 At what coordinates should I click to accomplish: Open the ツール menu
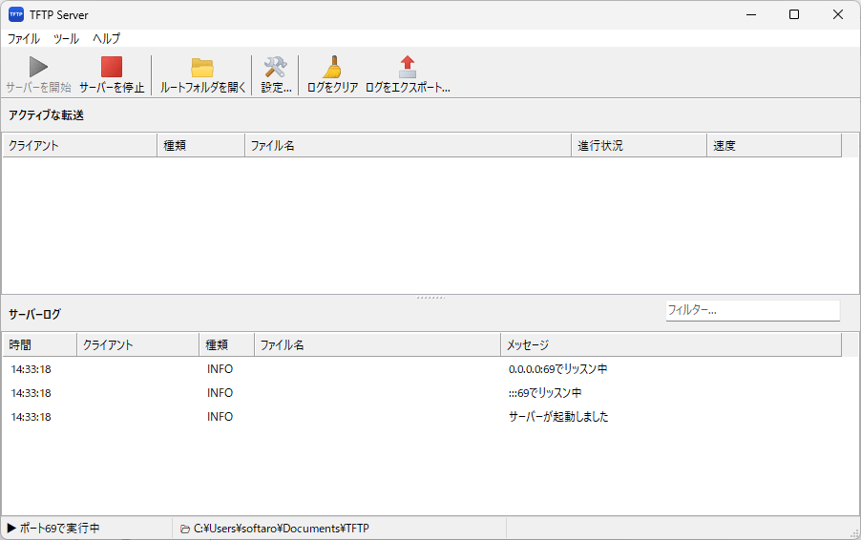(x=66, y=39)
